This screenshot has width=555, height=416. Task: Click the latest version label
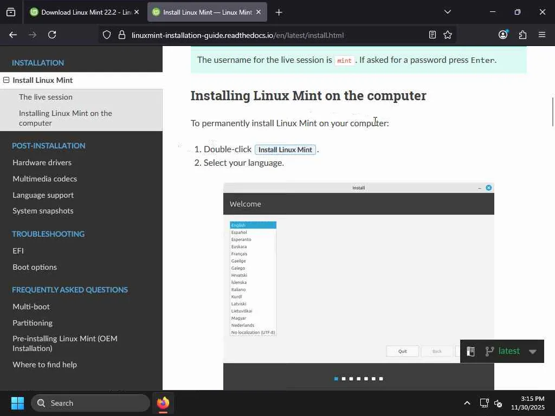(509, 351)
